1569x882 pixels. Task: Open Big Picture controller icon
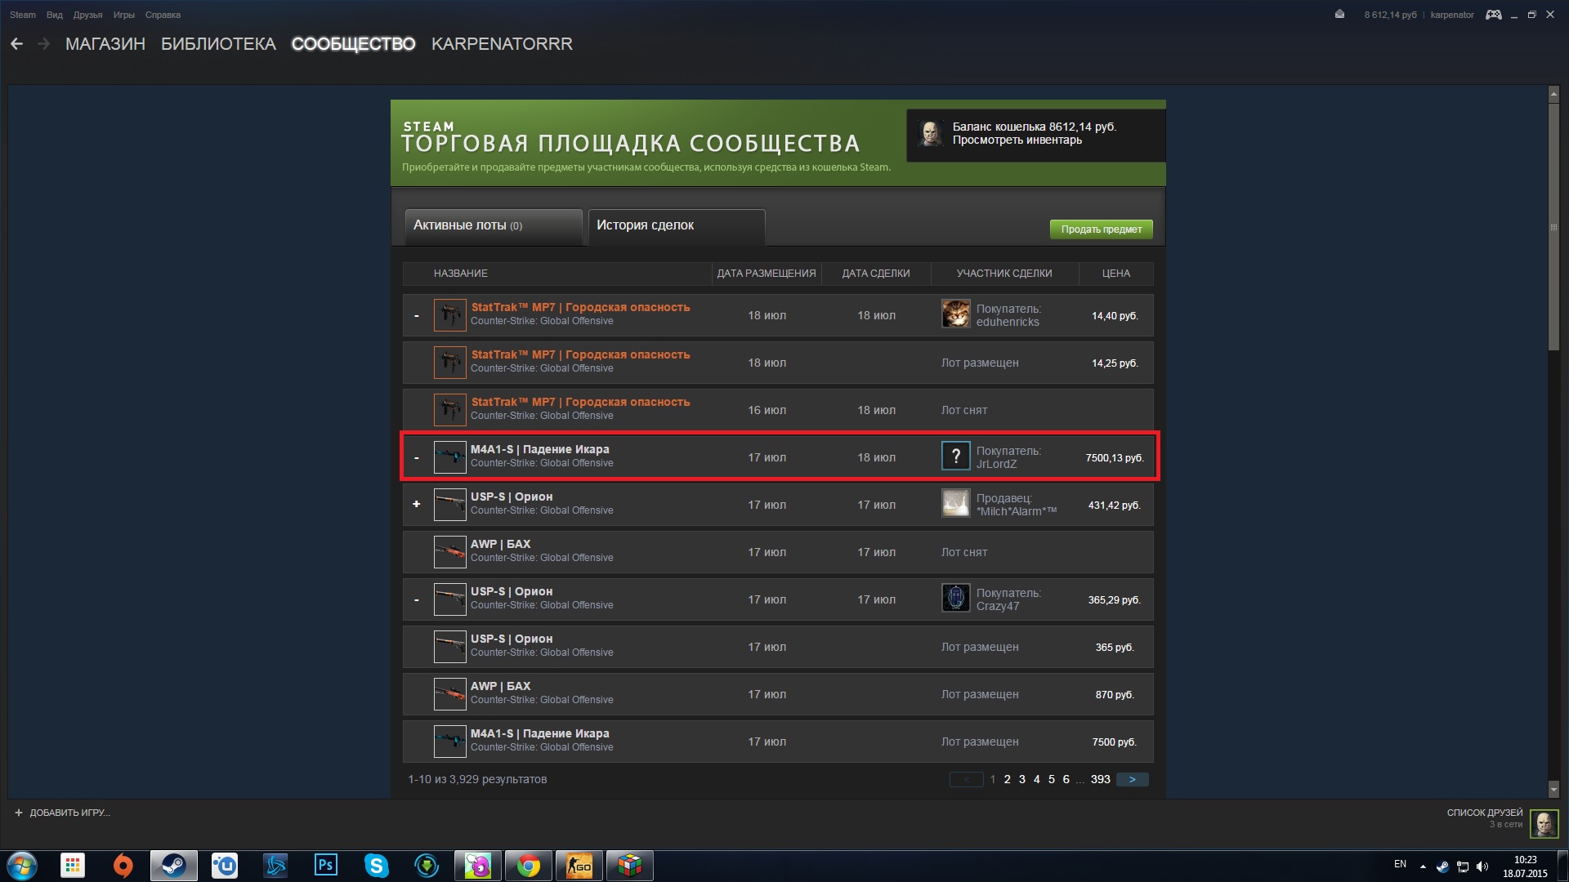tap(1493, 15)
